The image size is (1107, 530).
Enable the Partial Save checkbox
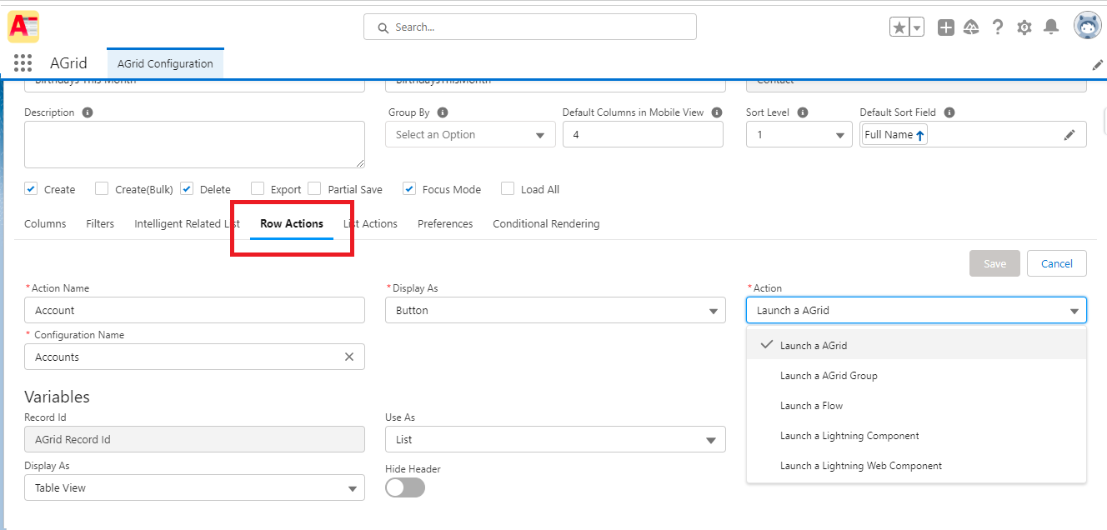tap(314, 189)
